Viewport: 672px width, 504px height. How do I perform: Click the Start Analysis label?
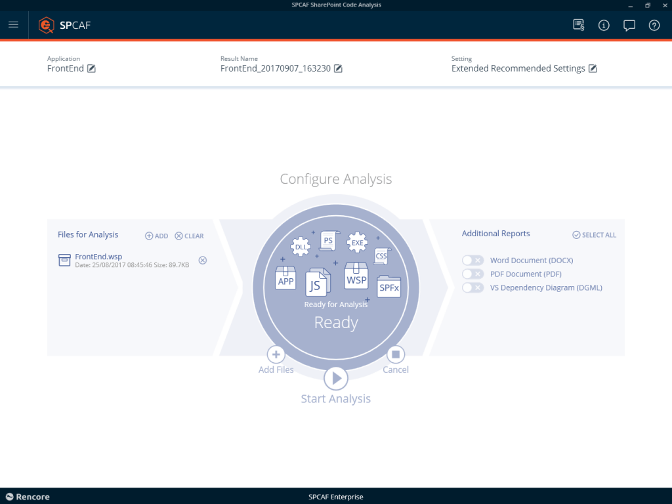[x=335, y=398]
